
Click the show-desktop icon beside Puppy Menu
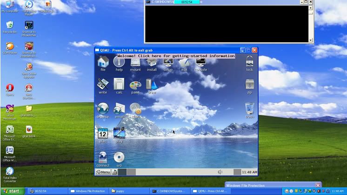pyautogui.click(x=115, y=172)
